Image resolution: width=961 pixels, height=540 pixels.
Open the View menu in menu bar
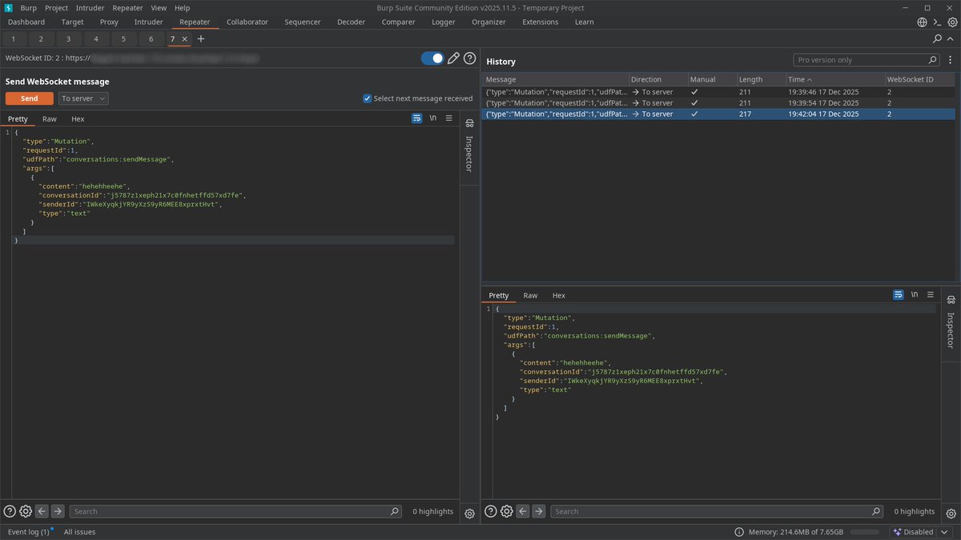[x=159, y=7]
